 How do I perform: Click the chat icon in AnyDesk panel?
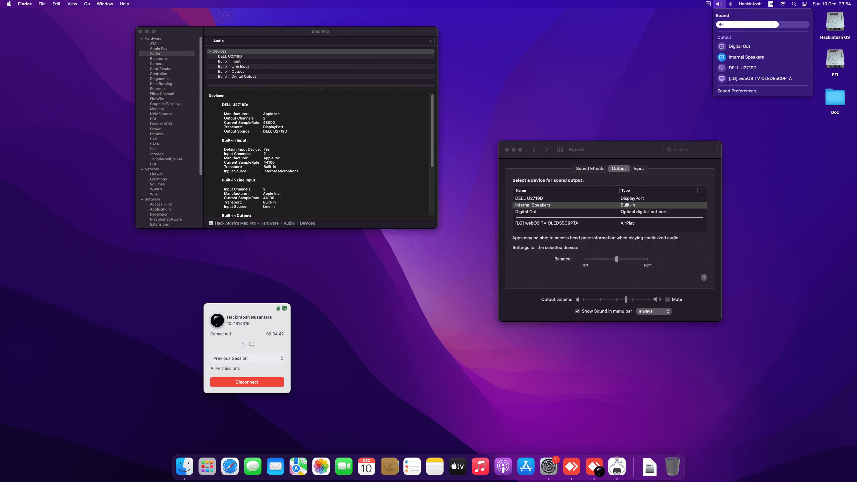tap(252, 344)
